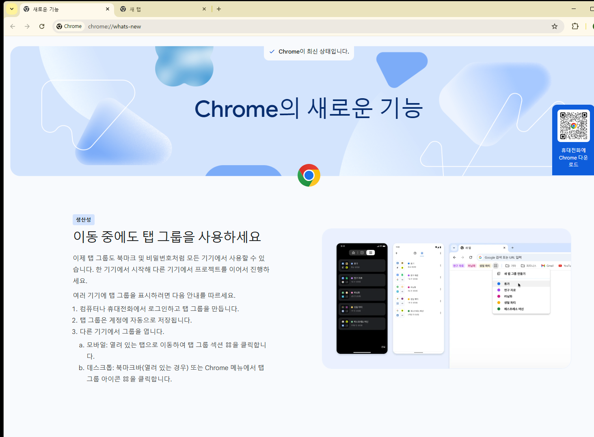Click the 생산성 category chip
Screen dimensions: 594x437
(84, 220)
